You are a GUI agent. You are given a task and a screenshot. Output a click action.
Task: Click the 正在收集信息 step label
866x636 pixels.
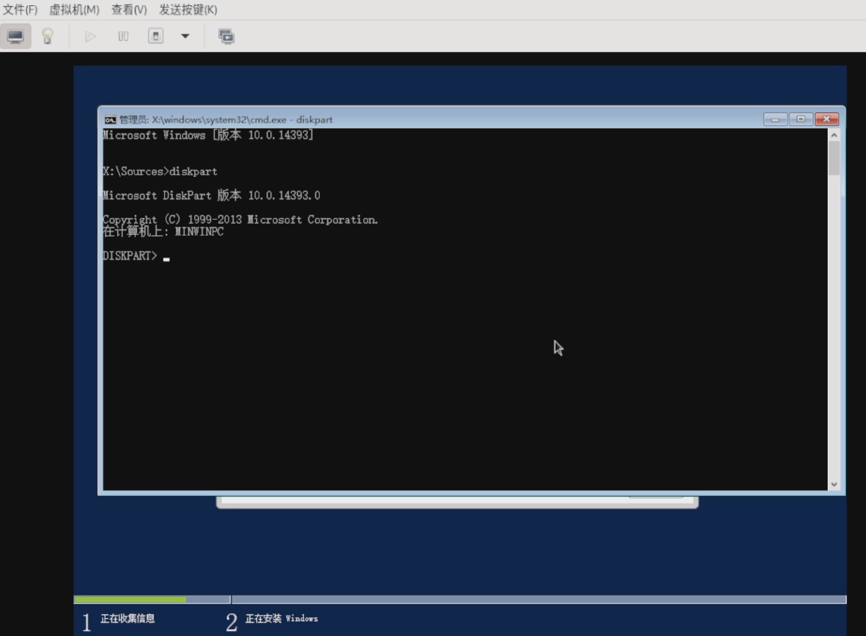coord(128,618)
